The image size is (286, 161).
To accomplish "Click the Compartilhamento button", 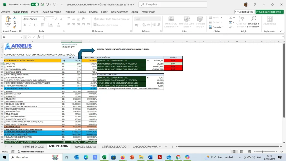I will (x=270, y=12).
